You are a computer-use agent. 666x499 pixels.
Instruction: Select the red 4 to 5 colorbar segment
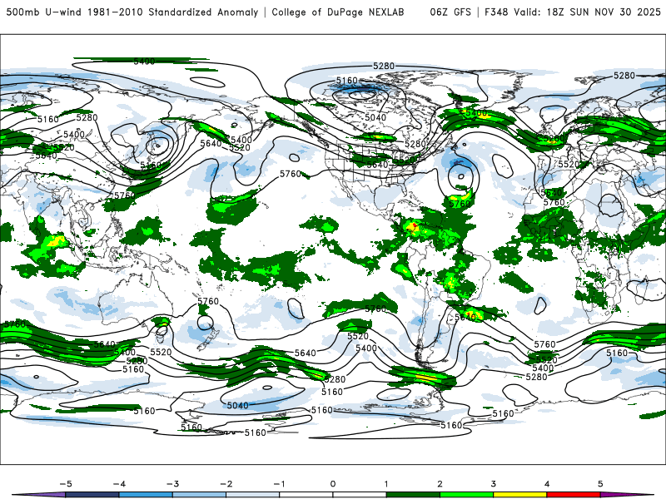click(574, 495)
